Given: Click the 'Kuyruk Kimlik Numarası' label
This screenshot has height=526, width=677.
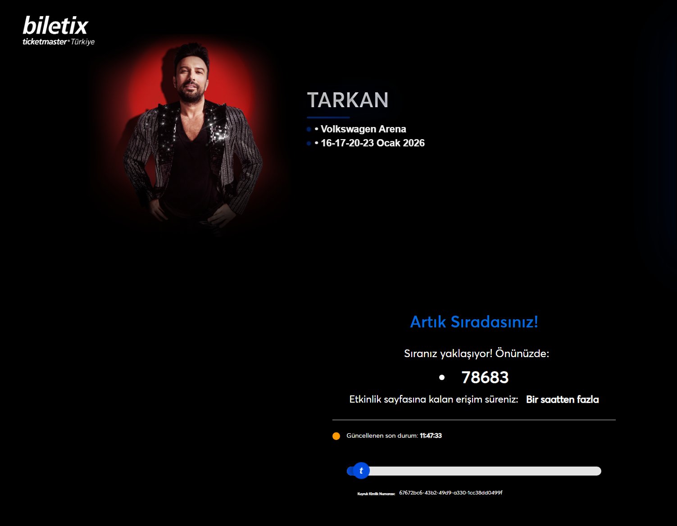Looking at the screenshot, I should point(376,494).
